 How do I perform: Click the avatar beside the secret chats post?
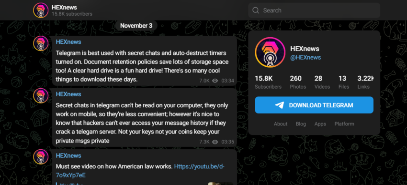pos(41,43)
